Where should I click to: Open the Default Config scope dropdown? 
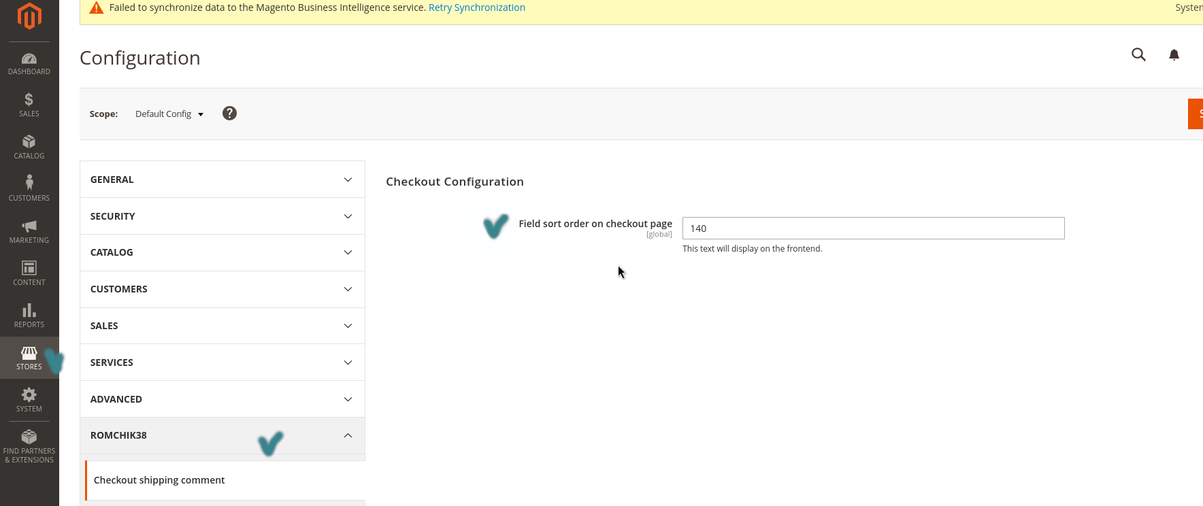(169, 114)
